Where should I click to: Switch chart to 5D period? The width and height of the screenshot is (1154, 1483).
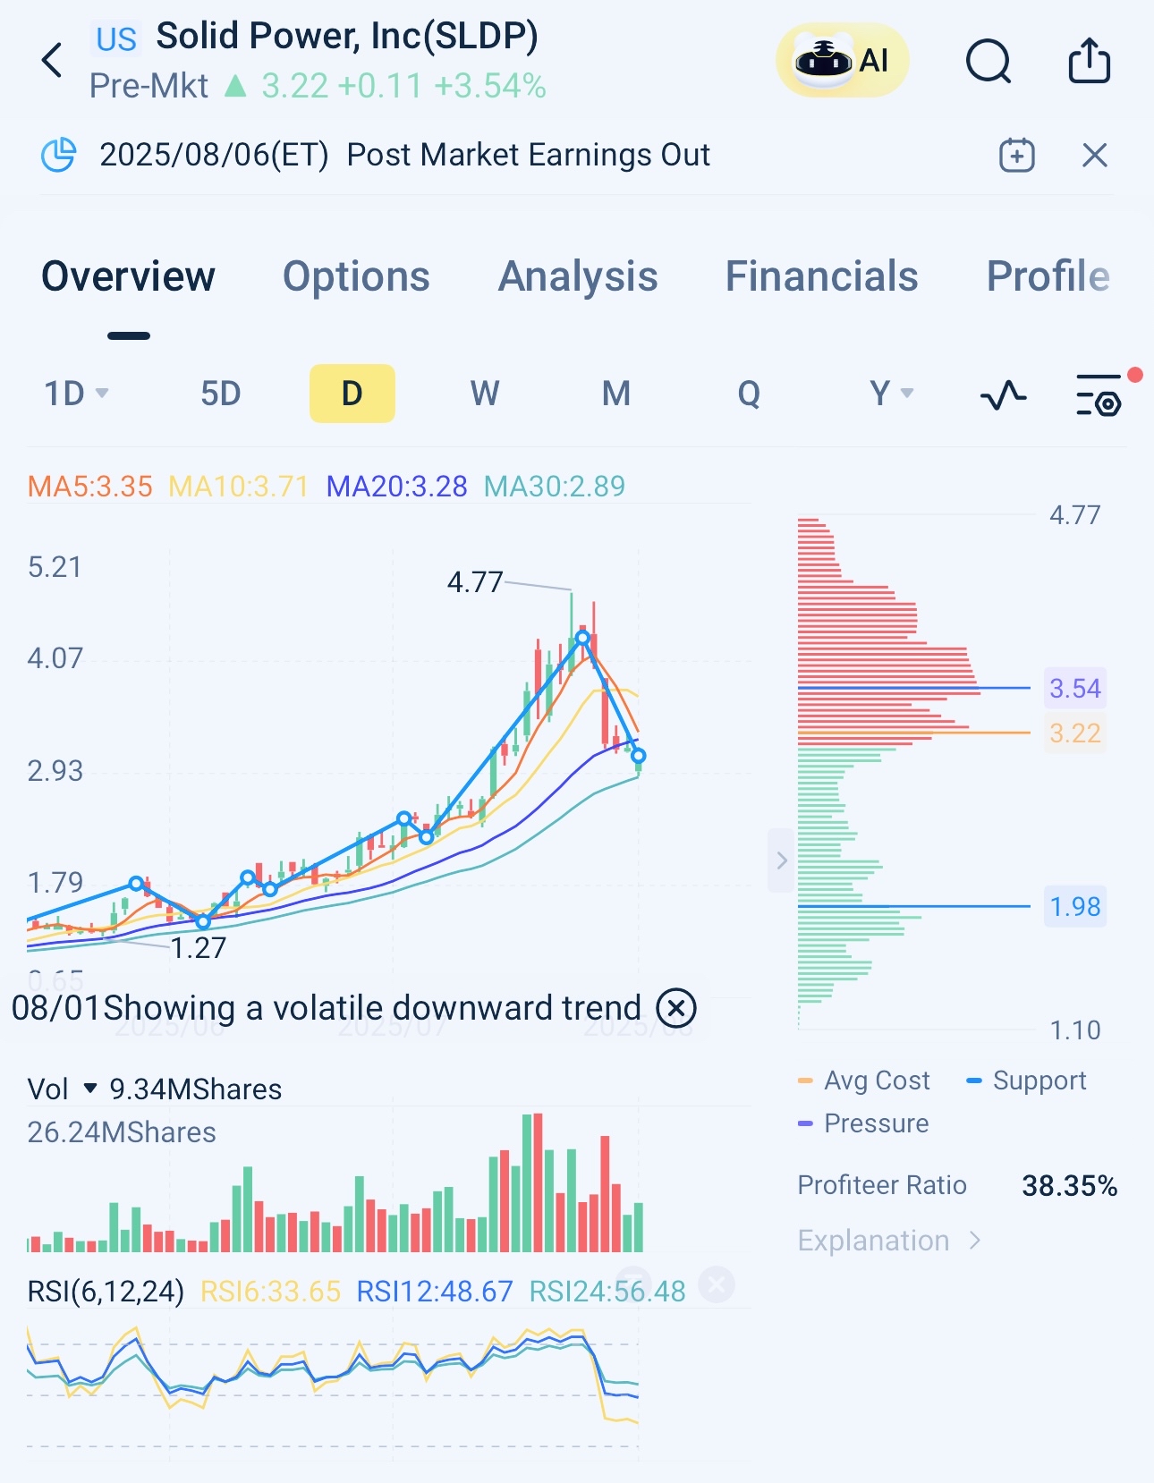coord(220,394)
